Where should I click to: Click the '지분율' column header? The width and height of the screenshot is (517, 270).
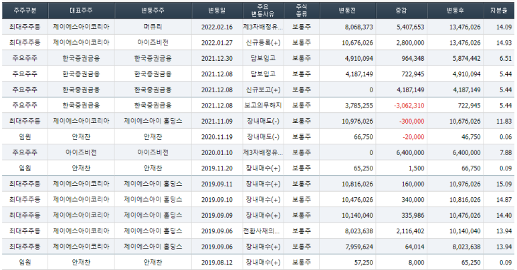(498, 11)
